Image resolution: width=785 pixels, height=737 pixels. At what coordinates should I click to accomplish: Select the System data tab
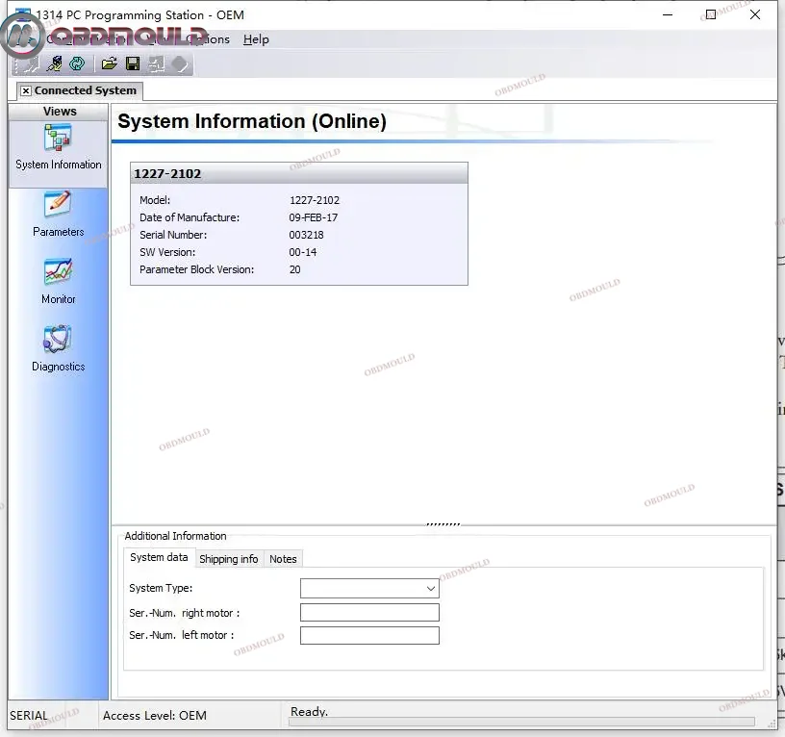(159, 558)
